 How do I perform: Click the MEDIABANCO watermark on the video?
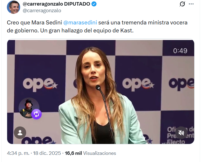click(171, 143)
